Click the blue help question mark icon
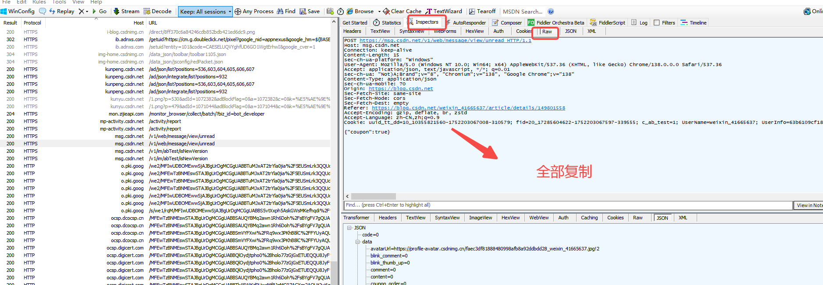823x285 pixels. [x=551, y=11]
